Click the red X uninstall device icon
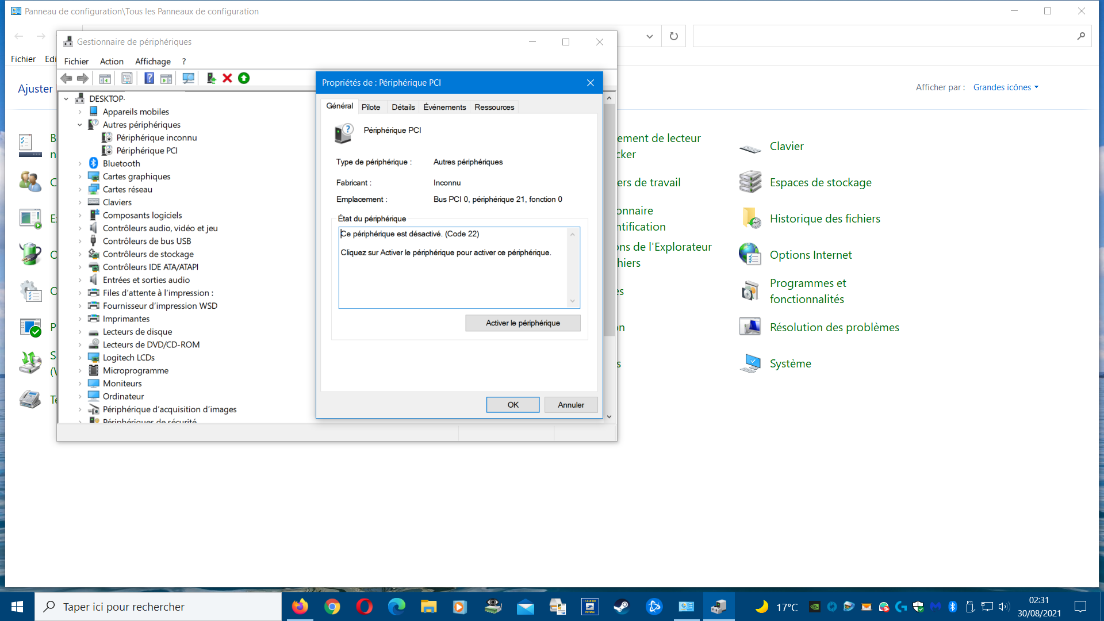Viewport: 1104px width, 621px height. (x=227, y=78)
